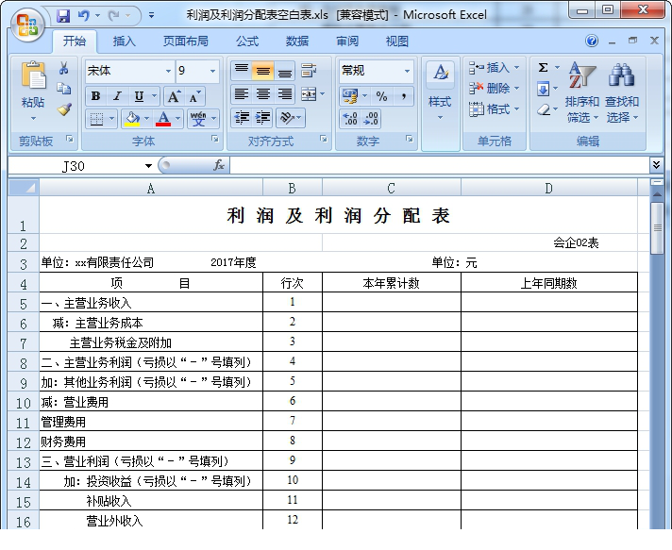
Task: Click the 插入 cells button
Action: coord(494,68)
